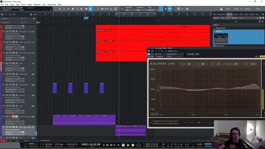Open the routing icon in the plugin header
This screenshot has width=265, height=149.
point(152,51)
